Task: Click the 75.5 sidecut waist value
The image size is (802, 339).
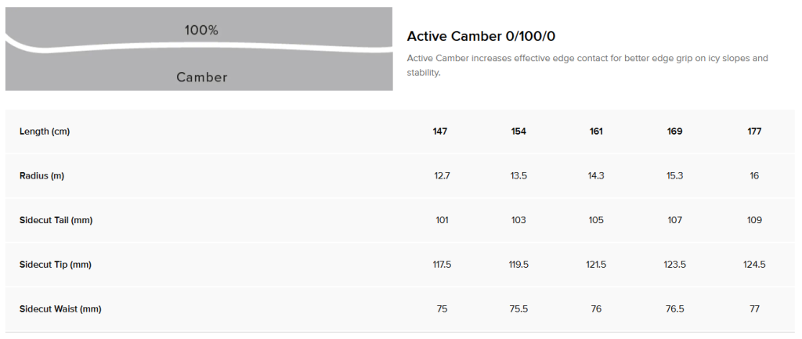Action: point(518,308)
